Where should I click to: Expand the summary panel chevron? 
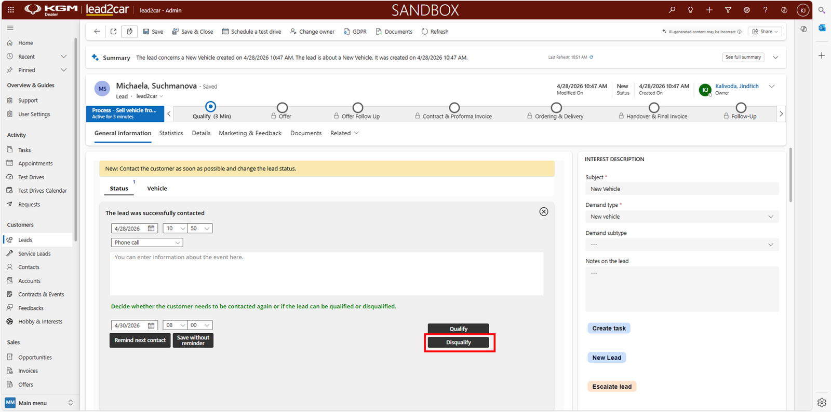775,58
